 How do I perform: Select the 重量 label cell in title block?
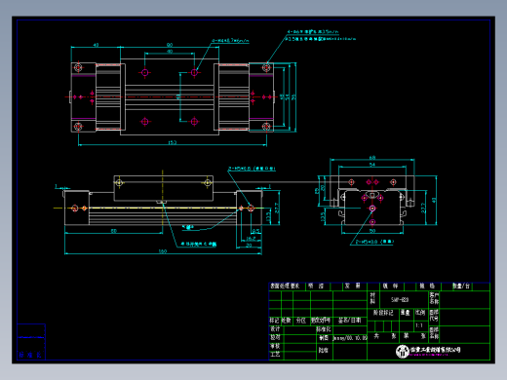[x=405, y=313]
